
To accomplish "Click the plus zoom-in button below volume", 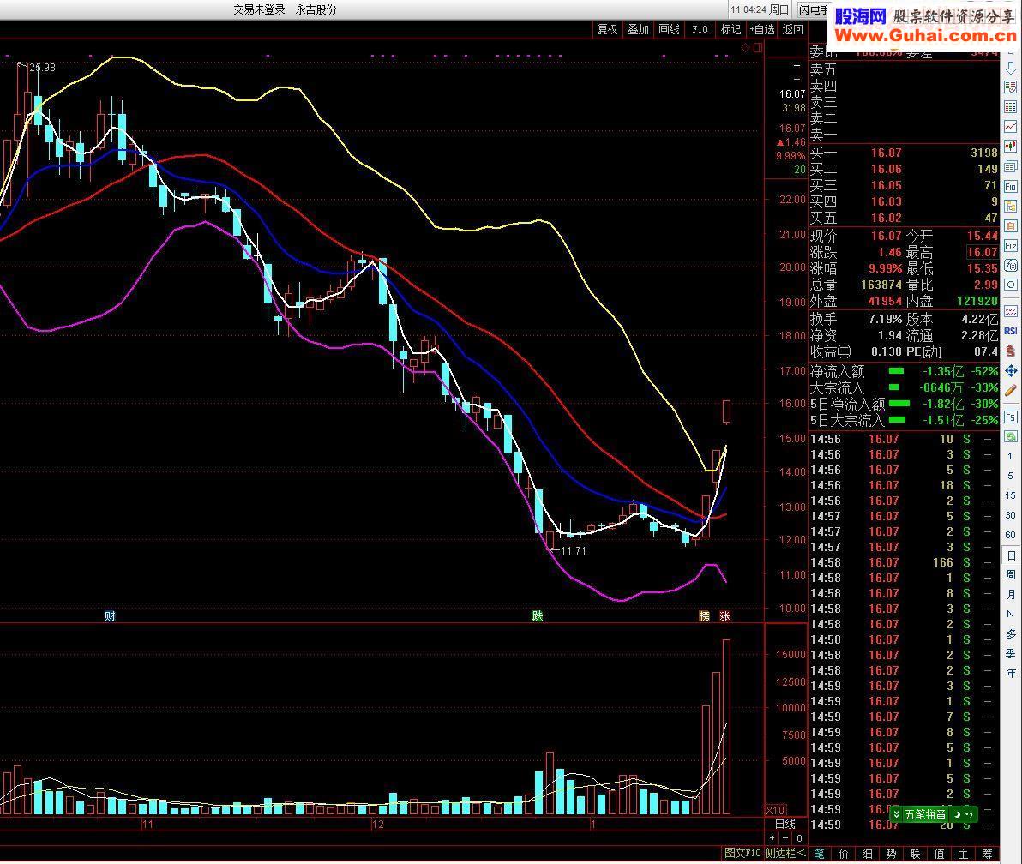I will [773, 838].
